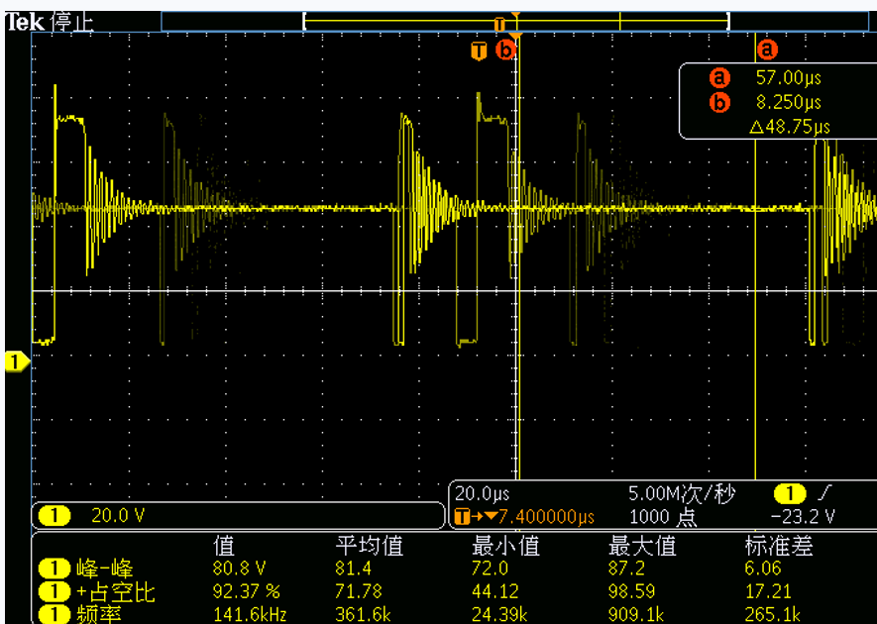This screenshot has width=877, height=624.
Task: Click the orange trigger T marker above waveform
Action: 479,51
